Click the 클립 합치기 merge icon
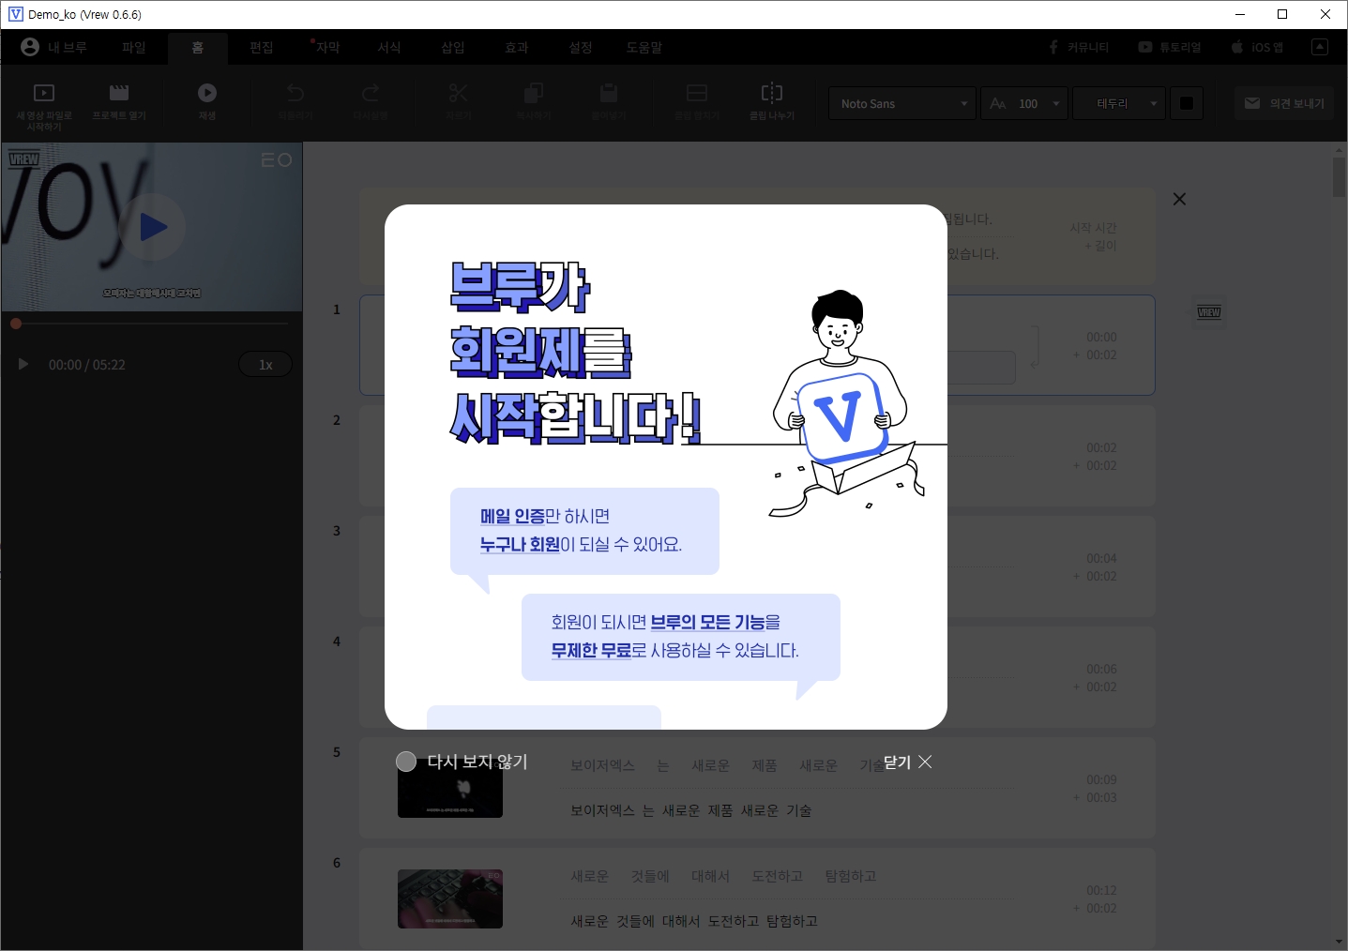This screenshot has height=951, width=1348. pyautogui.click(x=697, y=93)
